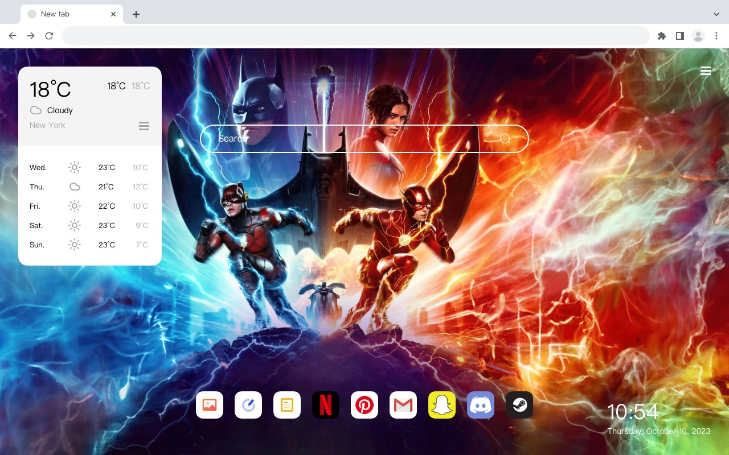Open the to-do checkmark shortcut icon
This screenshot has height=455, width=729.
(x=248, y=405)
